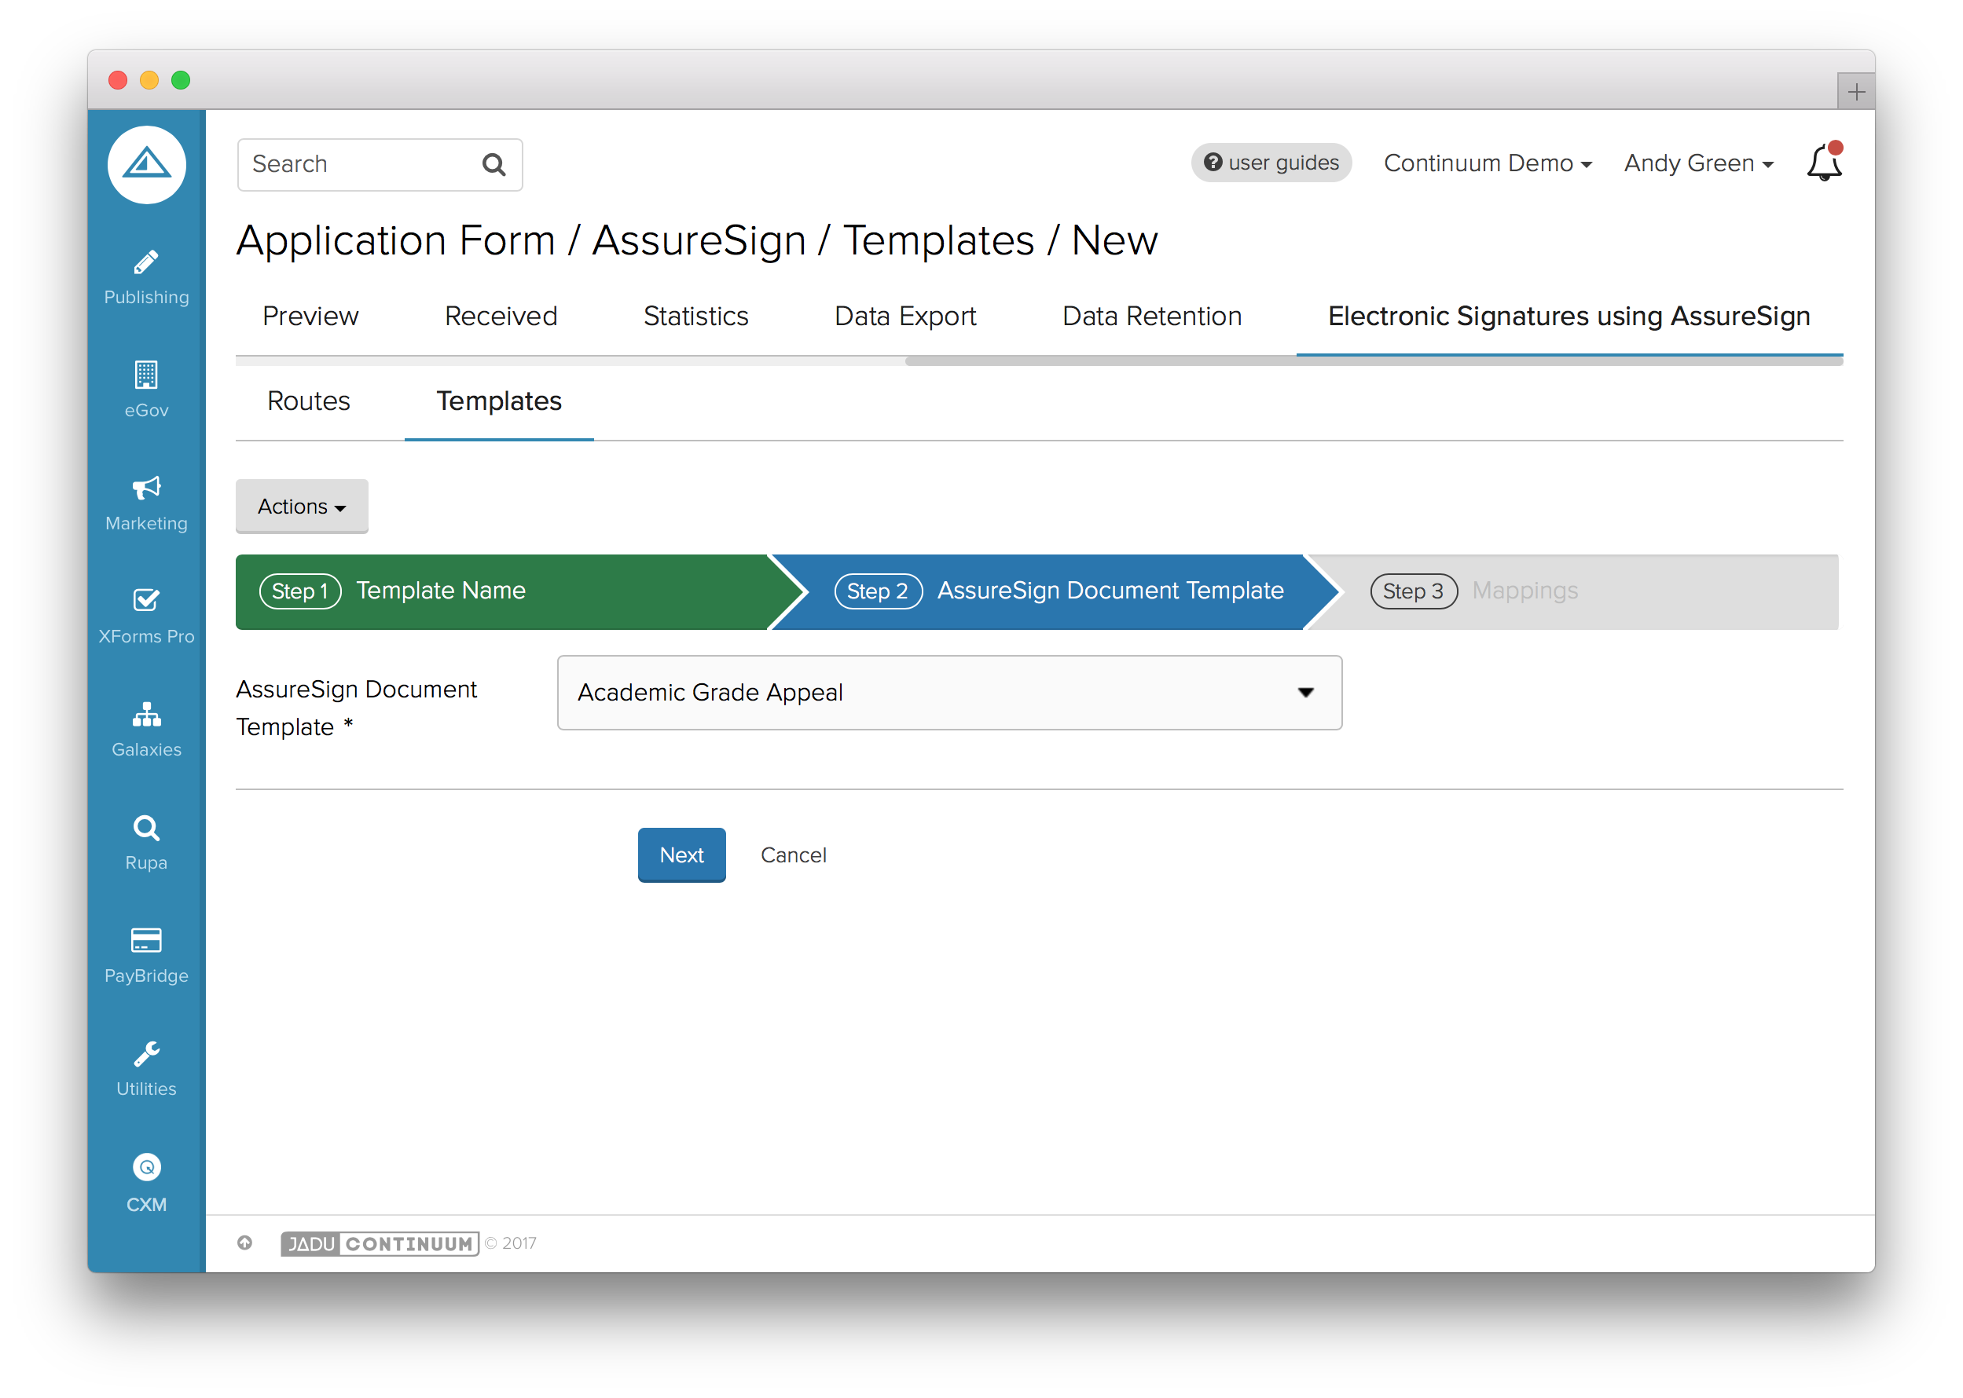Open the eGov building icon
The width and height of the screenshot is (1963, 1398).
pos(145,375)
